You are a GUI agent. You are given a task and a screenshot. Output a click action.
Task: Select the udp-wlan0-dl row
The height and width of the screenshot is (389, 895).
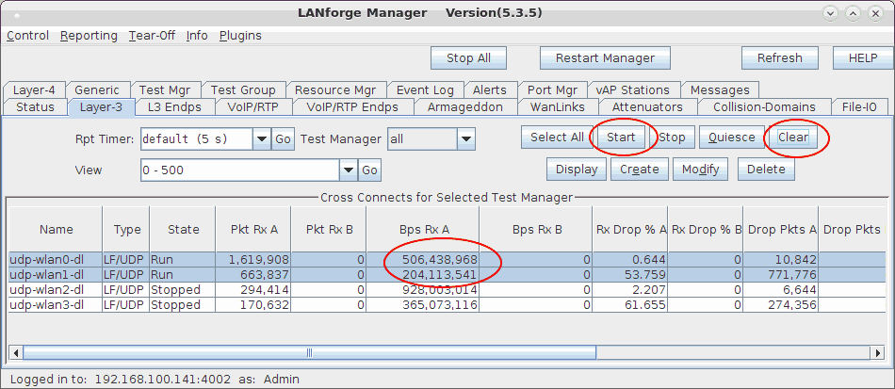pyautogui.click(x=448, y=260)
